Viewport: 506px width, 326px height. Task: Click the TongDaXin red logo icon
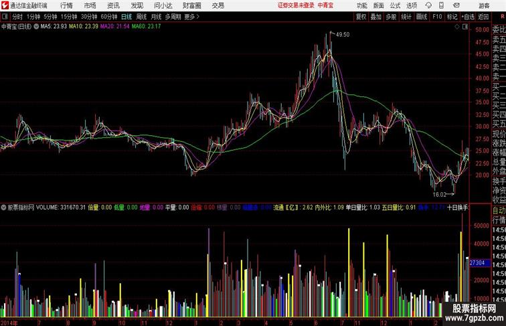point(5,5)
